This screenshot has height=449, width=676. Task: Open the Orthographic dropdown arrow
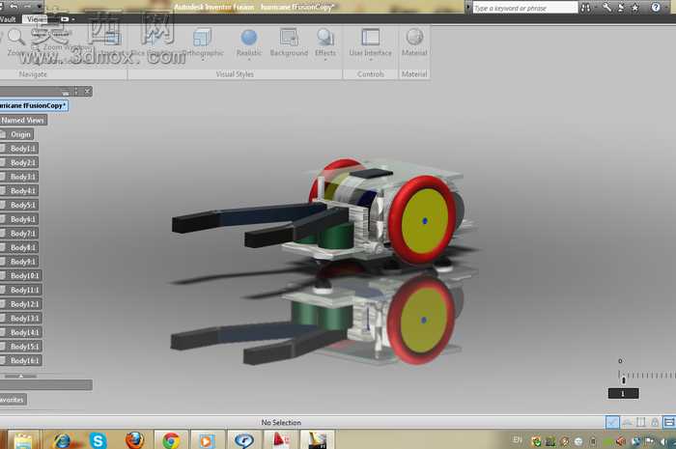point(202,59)
